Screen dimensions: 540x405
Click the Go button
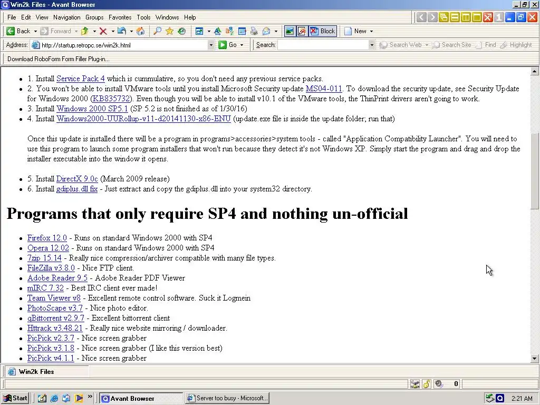pos(228,45)
